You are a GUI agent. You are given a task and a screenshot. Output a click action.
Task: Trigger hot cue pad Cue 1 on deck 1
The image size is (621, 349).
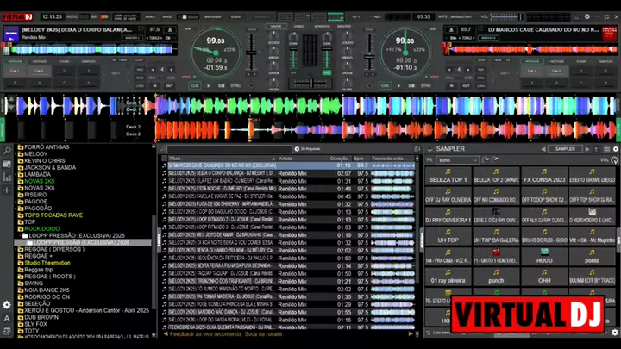(x=15, y=71)
